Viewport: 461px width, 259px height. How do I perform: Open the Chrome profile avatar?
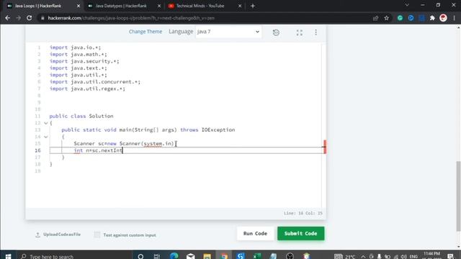pyautogui.click(x=444, y=18)
